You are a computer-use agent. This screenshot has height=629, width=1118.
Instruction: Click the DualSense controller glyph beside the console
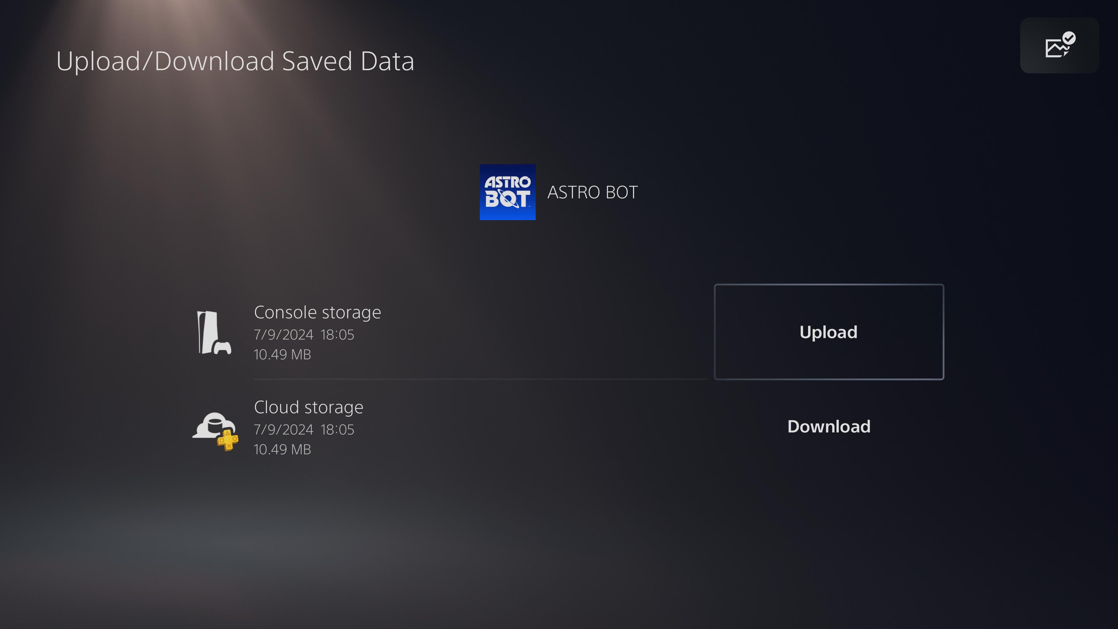[x=223, y=348]
